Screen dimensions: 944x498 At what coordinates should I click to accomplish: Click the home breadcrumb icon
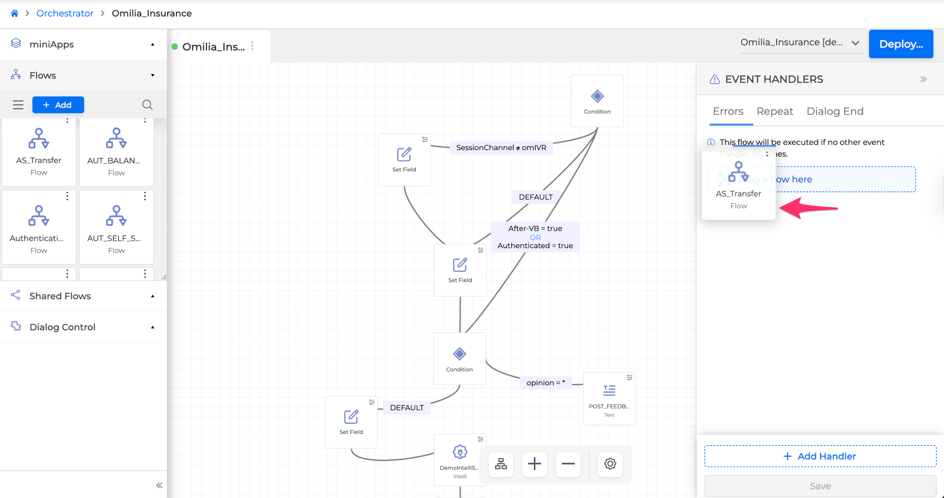(x=15, y=14)
